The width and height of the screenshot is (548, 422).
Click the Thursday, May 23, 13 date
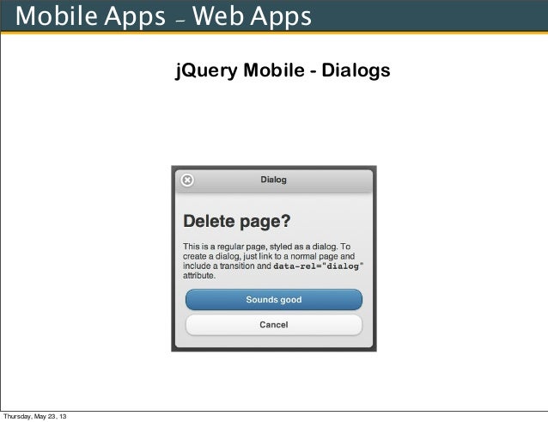click(x=34, y=416)
